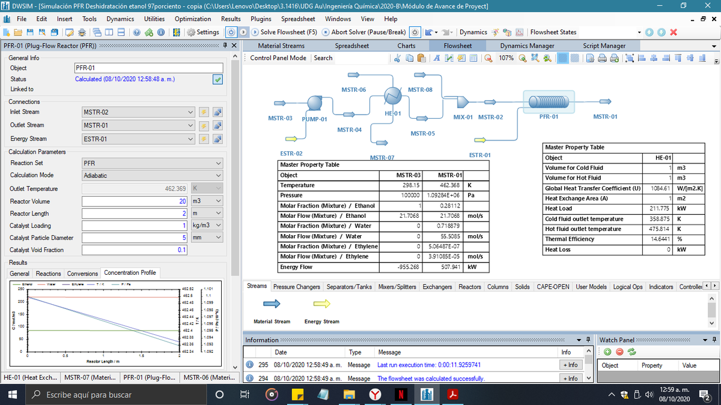Click the lightning icon beside Inlet Stream
This screenshot has height=405, width=721.
point(204,112)
